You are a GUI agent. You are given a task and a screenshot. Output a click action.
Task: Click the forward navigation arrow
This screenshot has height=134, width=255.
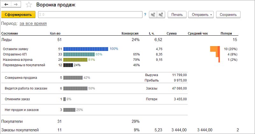pyautogui.click(x=15, y=5)
